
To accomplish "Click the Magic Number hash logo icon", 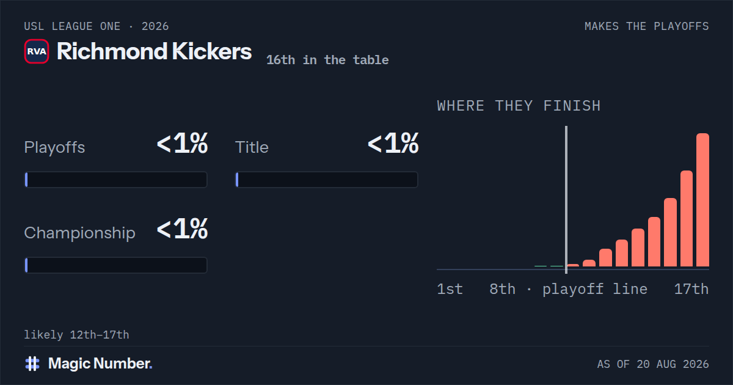I will [x=32, y=364].
